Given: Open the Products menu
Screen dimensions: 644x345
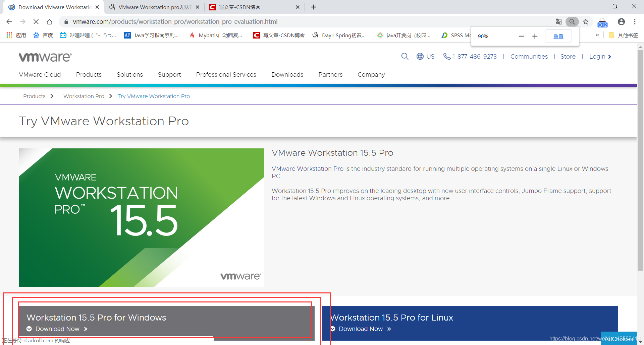Looking at the screenshot, I should click(89, 75).
